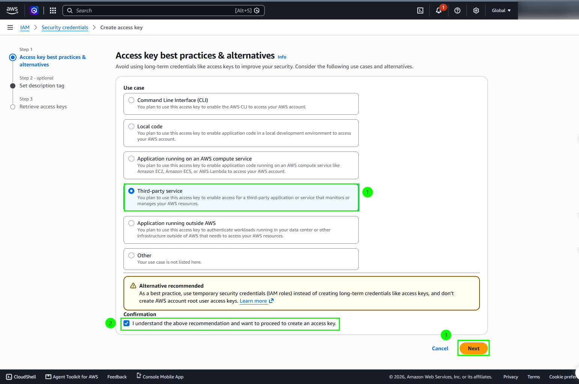This screenshot has height=384, width=579.
Task: Uncheck the 'I understand' confirmation checkbox
Action: (x=127, y=323)
